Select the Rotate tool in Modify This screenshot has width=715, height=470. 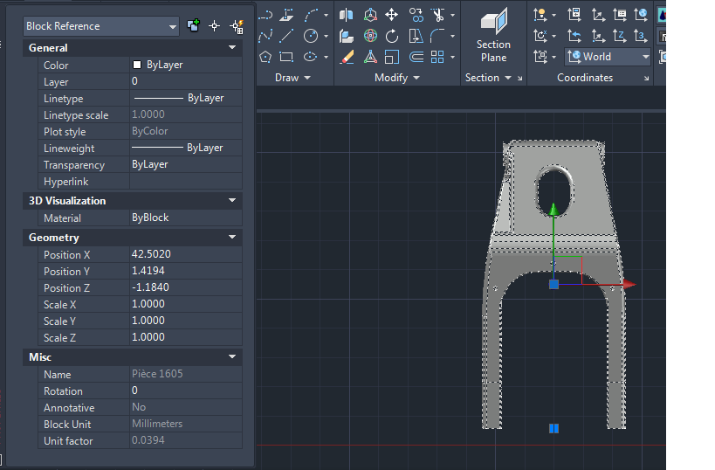(x=392, y=36)
